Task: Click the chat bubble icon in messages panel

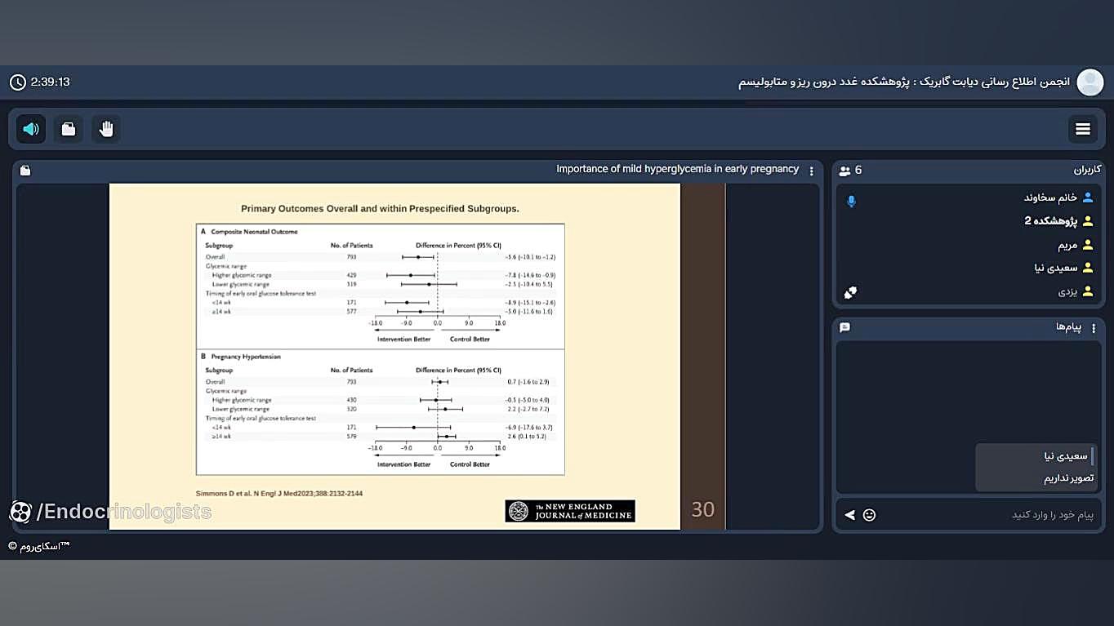Action: pyautogui.click(x=845, y=327)
